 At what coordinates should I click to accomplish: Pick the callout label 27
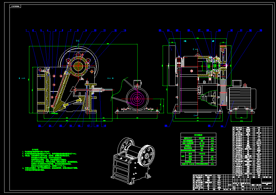(x=199, y=30)
